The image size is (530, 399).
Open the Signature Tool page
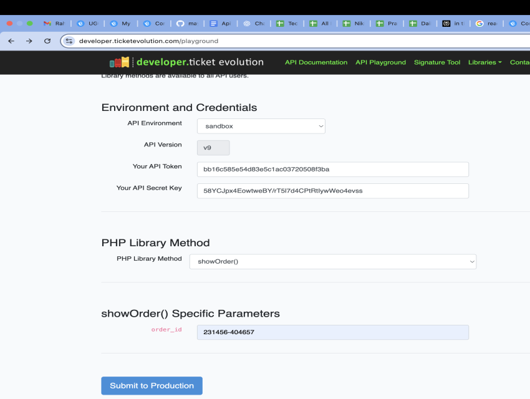(x=437, y=62)
